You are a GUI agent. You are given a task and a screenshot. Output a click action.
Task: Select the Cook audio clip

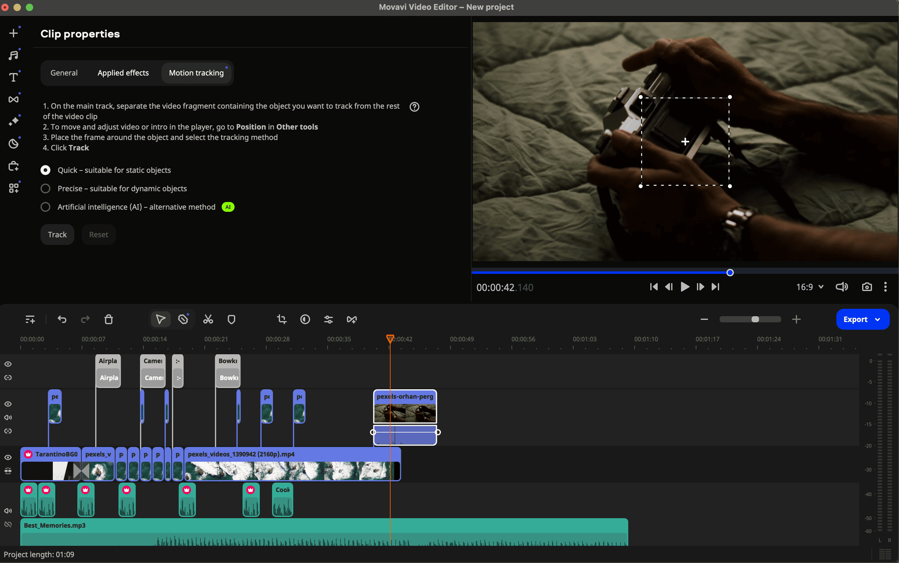click(282, 500)
